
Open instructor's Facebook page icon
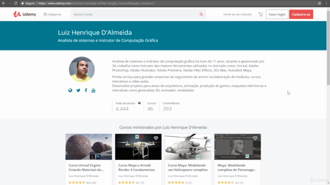pos(86,90)
